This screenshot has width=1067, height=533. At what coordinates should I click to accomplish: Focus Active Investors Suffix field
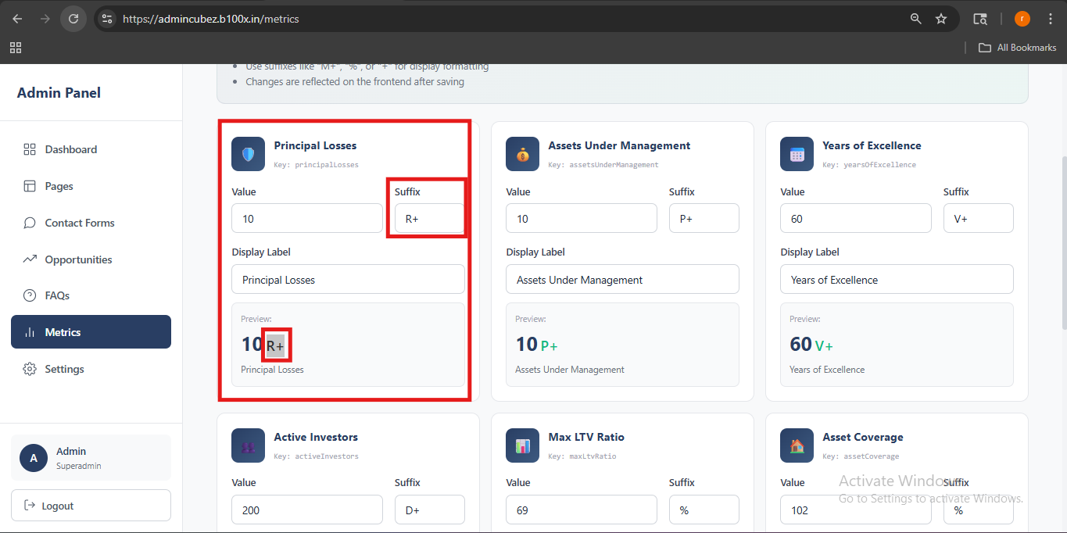click(429, 510)
